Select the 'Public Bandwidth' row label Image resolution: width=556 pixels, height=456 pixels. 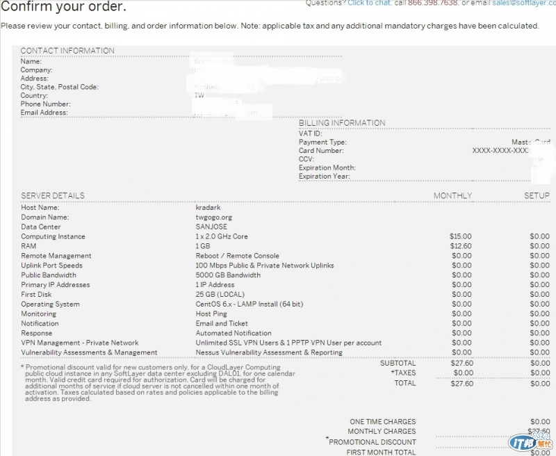click(49, 275)
